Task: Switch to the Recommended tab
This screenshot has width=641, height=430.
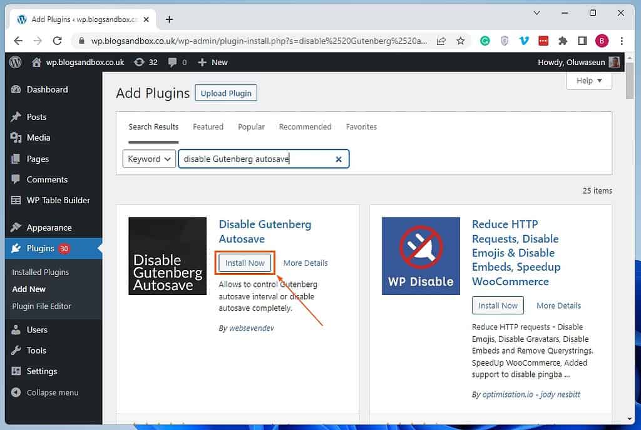Action: [305, 127]
